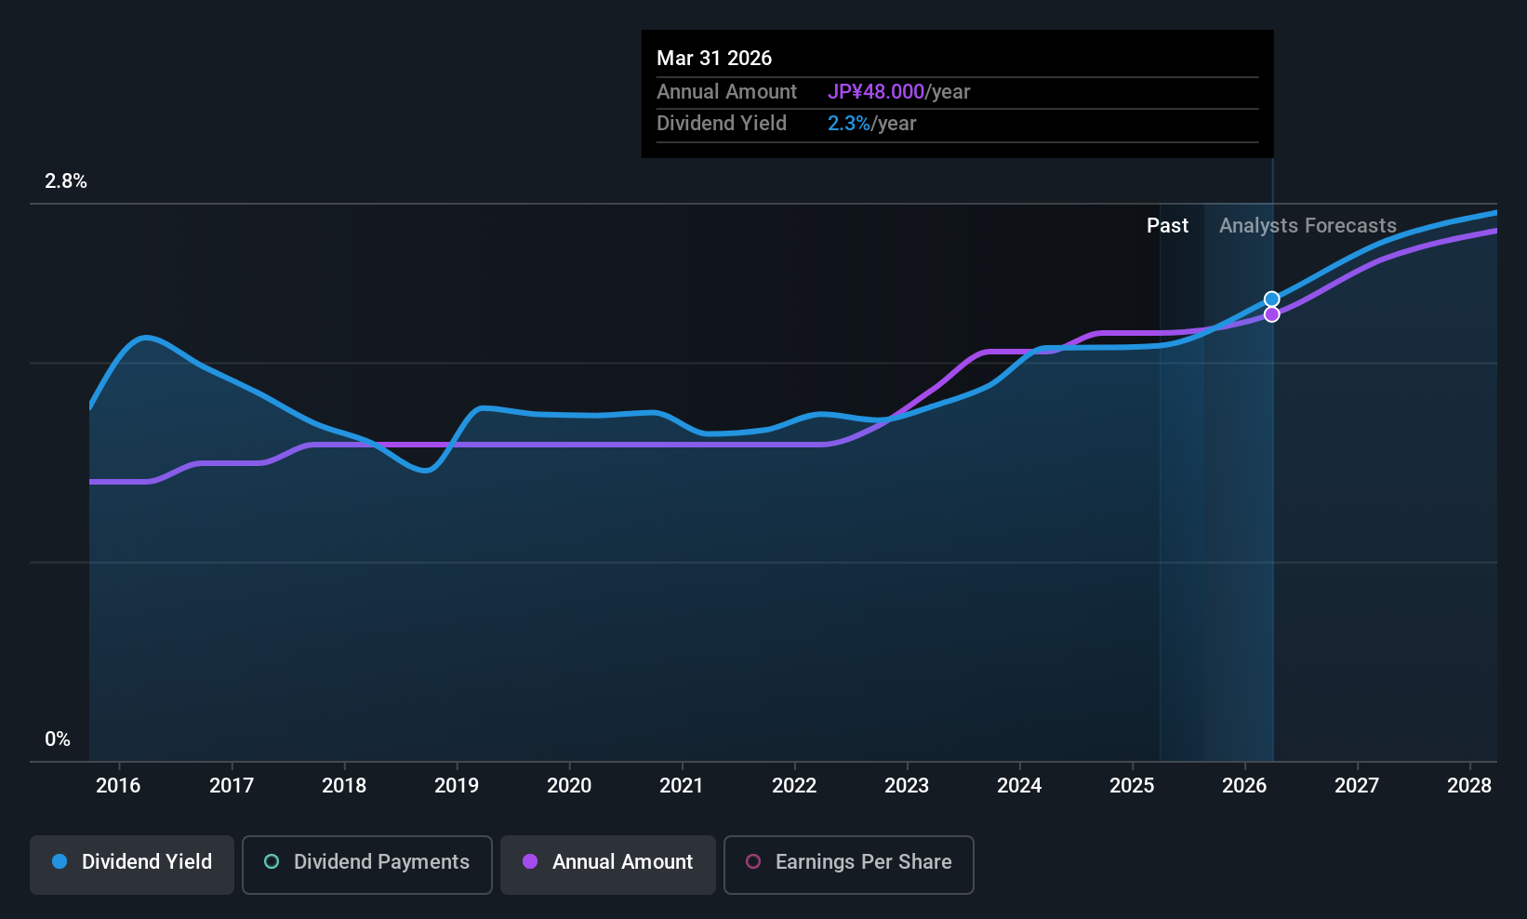Click the Mar 31 2026 tooltip date
This screenshot has width=1527, height=919.
click(x=714, y=58)
